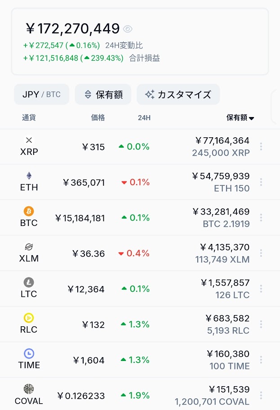Click the total balance ¥172,270,449

click(73, 28)
